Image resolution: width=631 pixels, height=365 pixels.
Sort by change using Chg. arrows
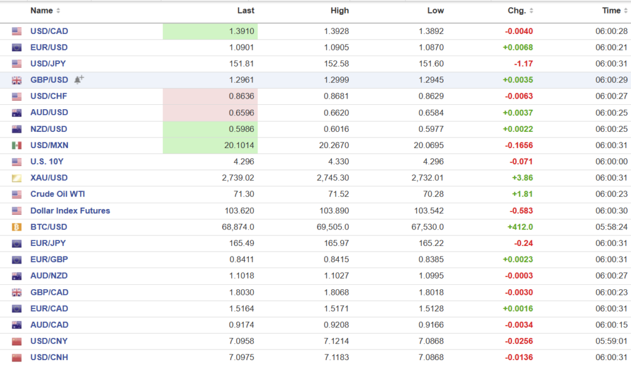click(x=531, y=10)
